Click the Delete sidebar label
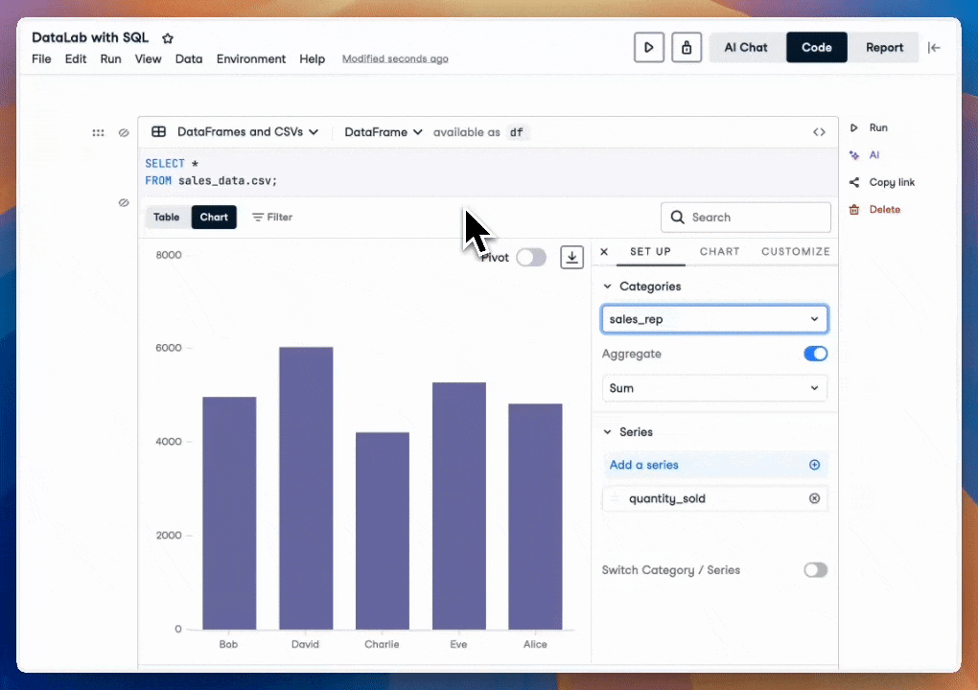 [884, 210]
